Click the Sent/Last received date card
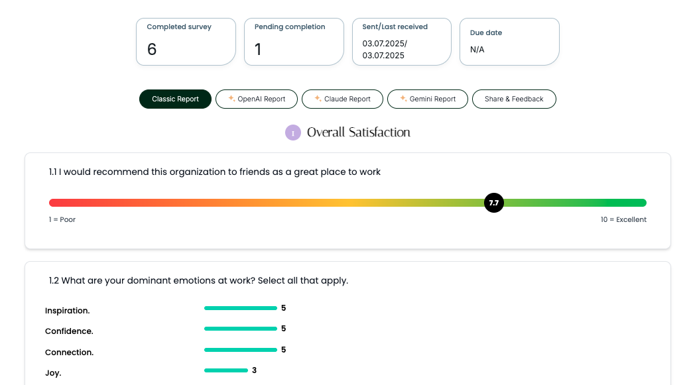Viewport: 687px width, 385px height. [402, 42]
